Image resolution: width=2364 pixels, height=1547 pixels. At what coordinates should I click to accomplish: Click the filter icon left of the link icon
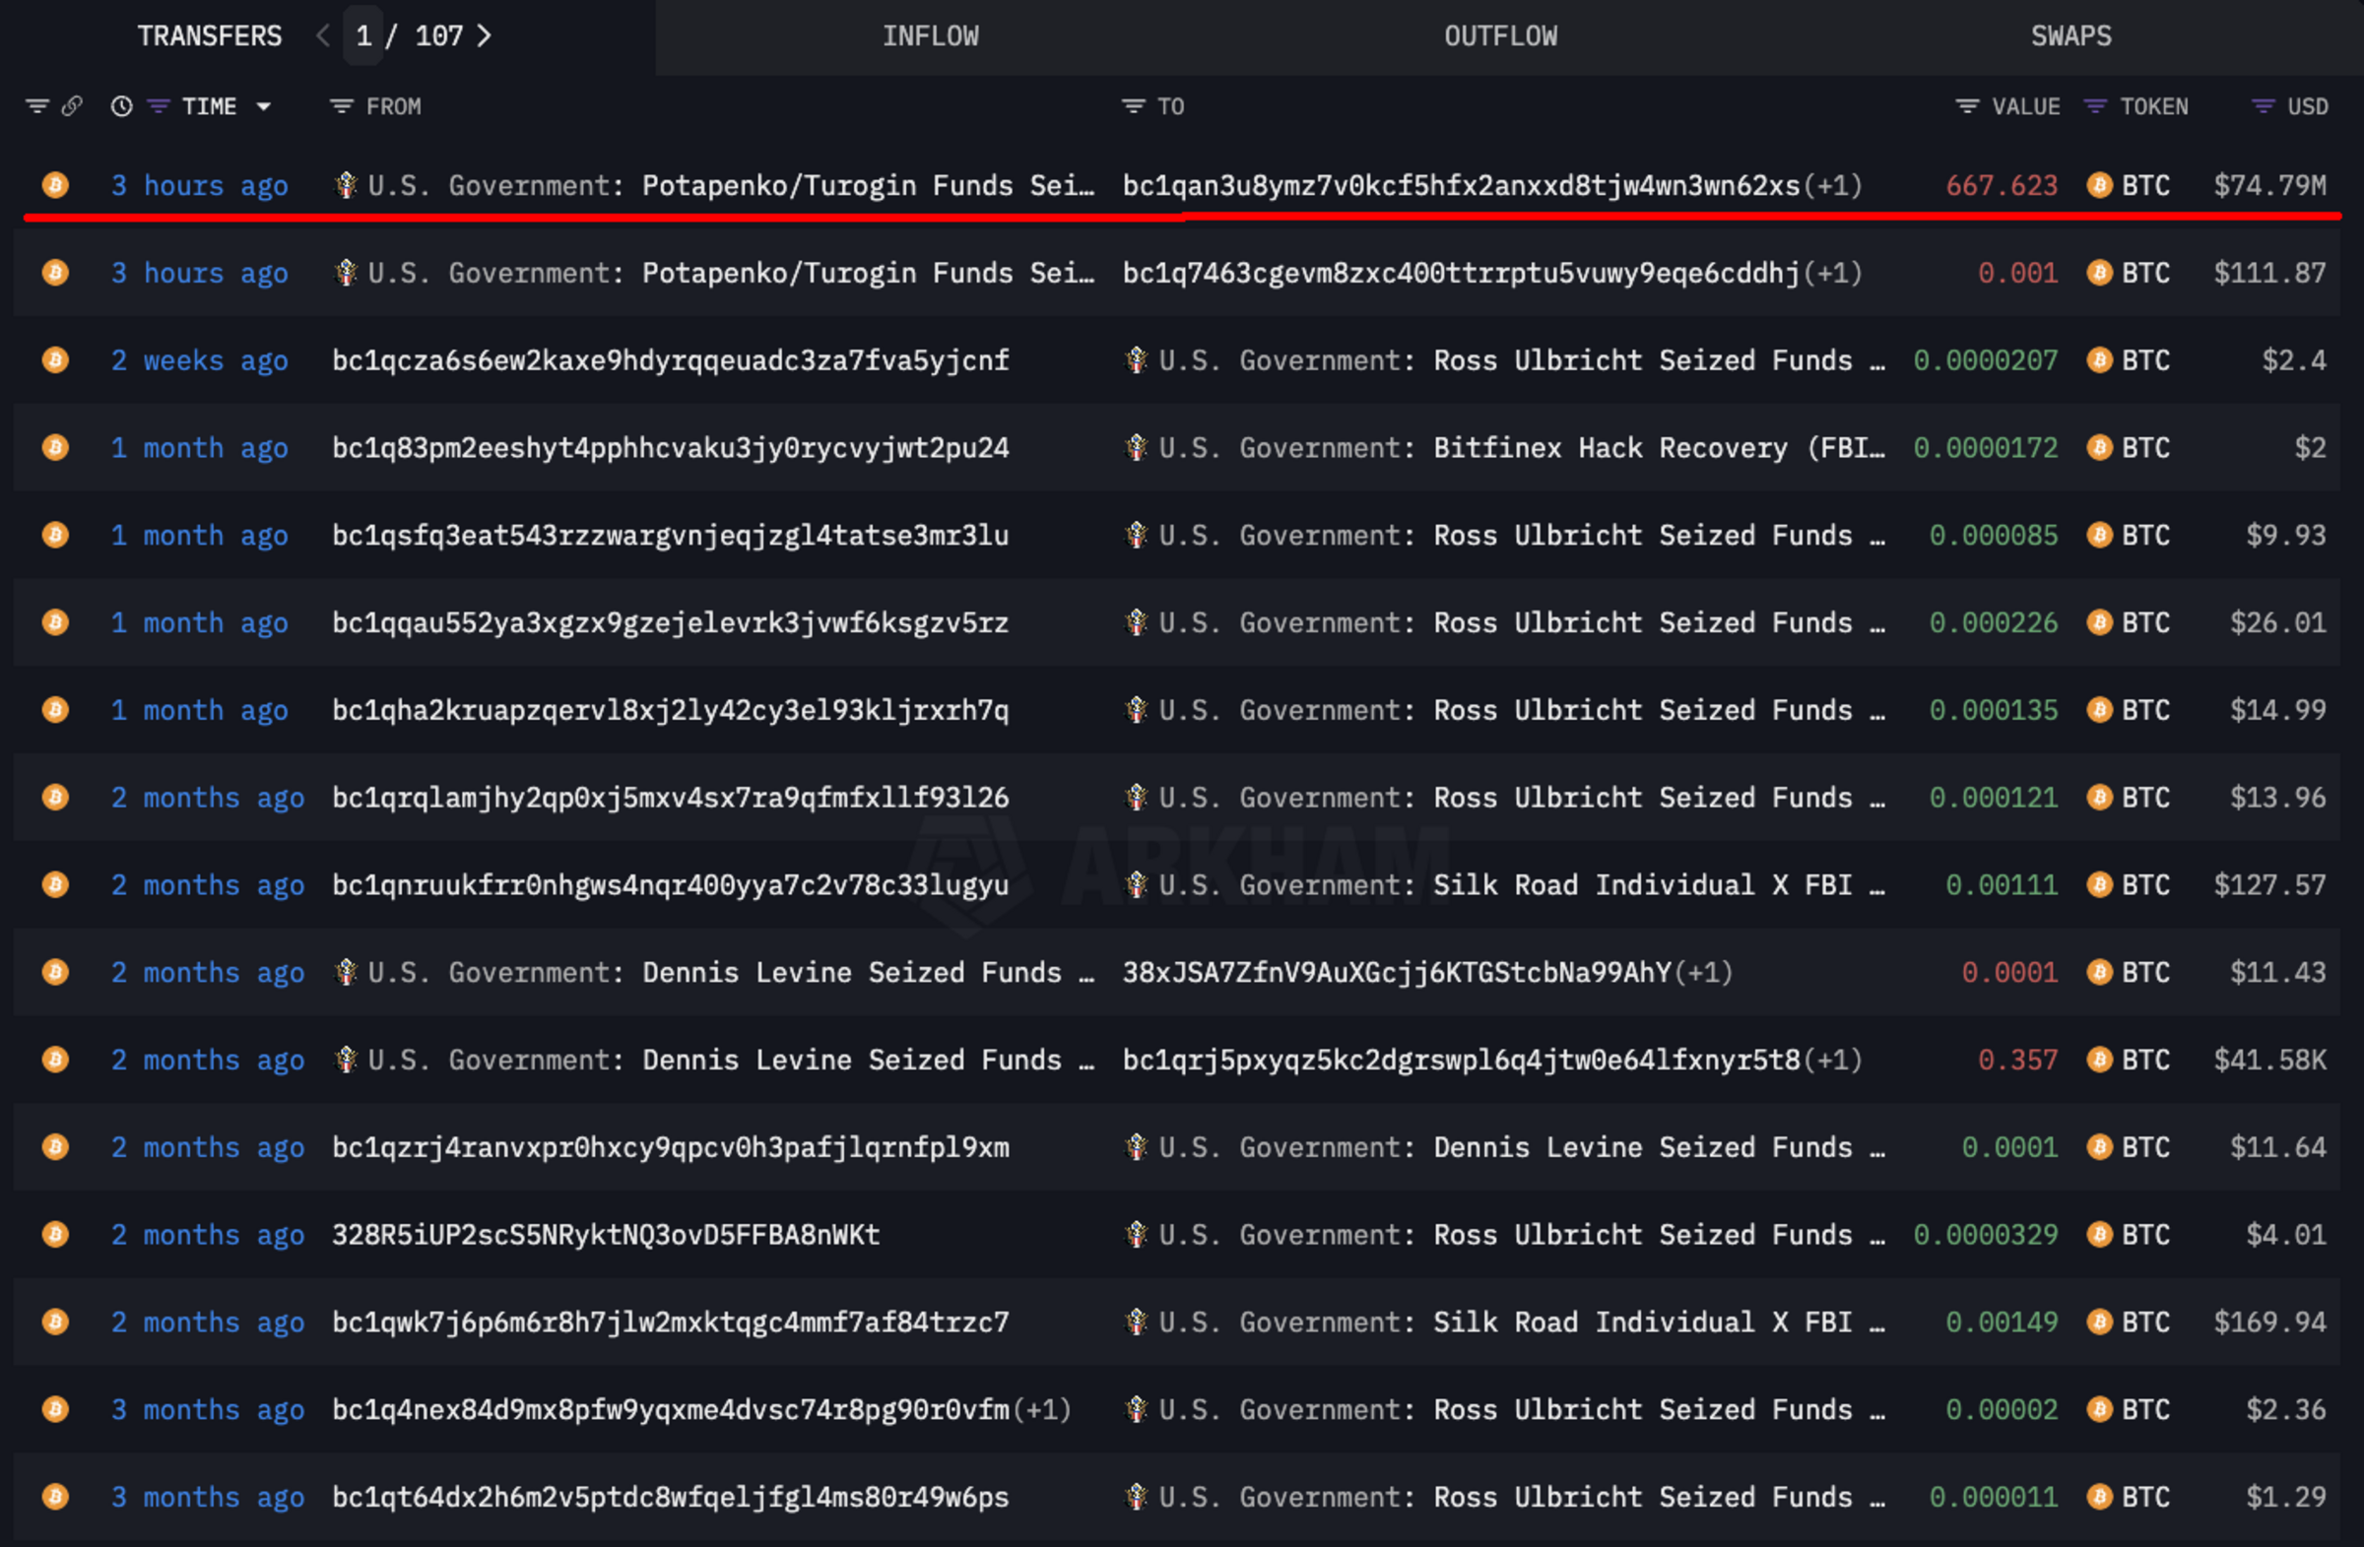tap(37, 106)
